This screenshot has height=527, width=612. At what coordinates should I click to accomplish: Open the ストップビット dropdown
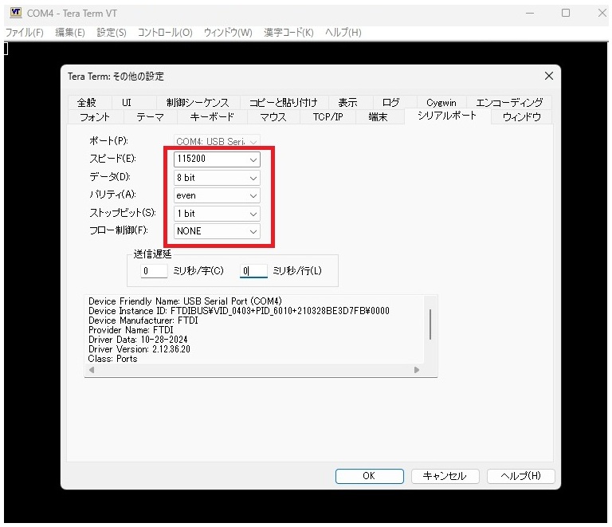pos(218,214)
